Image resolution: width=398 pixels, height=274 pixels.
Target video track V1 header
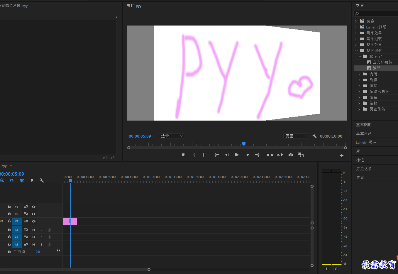17,221
